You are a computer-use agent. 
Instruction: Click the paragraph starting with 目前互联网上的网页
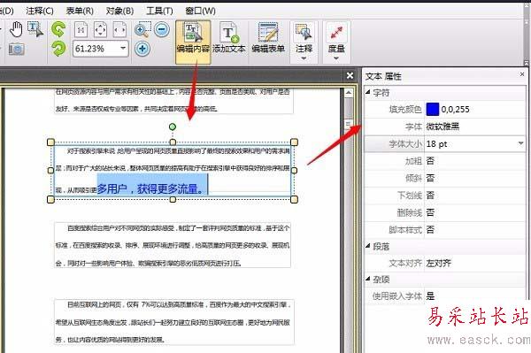tap(174, 322)
